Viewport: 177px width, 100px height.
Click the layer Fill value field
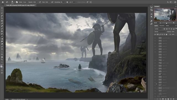[x=173, y=34]
